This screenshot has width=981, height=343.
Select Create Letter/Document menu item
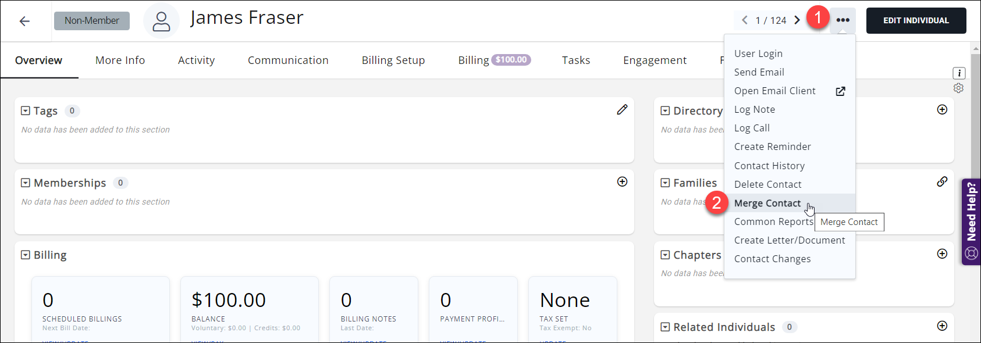click(790, 240)
